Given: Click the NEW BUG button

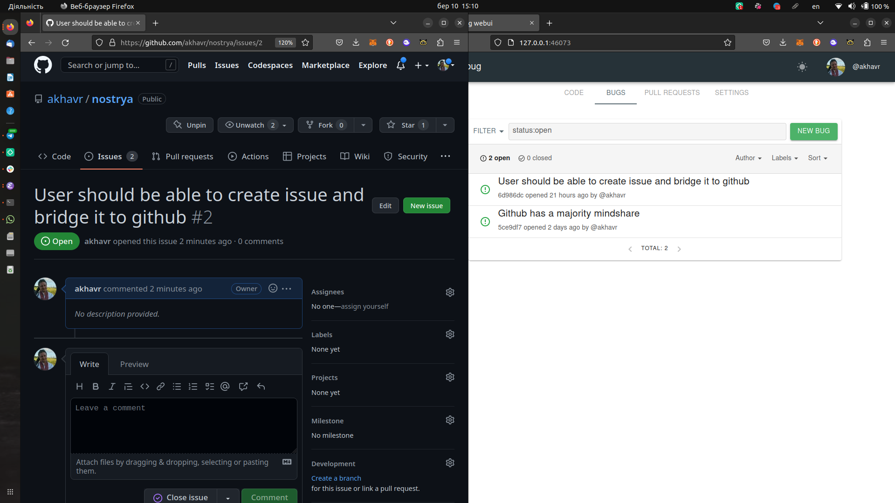Looking at the screenshot, I should click(813, 131).
